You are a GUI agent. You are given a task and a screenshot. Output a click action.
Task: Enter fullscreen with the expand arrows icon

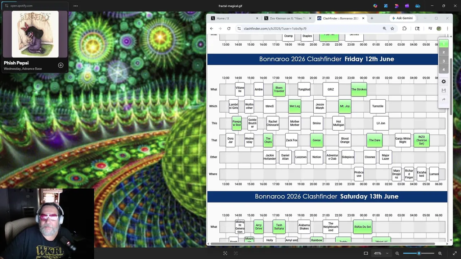pos(455,253)
